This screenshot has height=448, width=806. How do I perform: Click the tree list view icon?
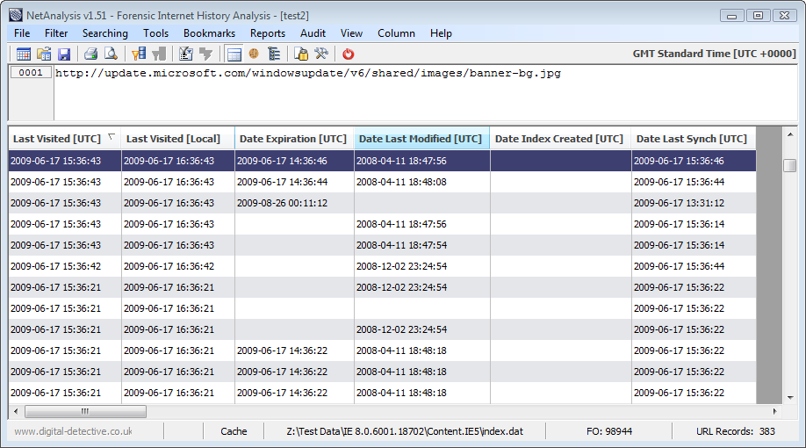pos(273,54)
